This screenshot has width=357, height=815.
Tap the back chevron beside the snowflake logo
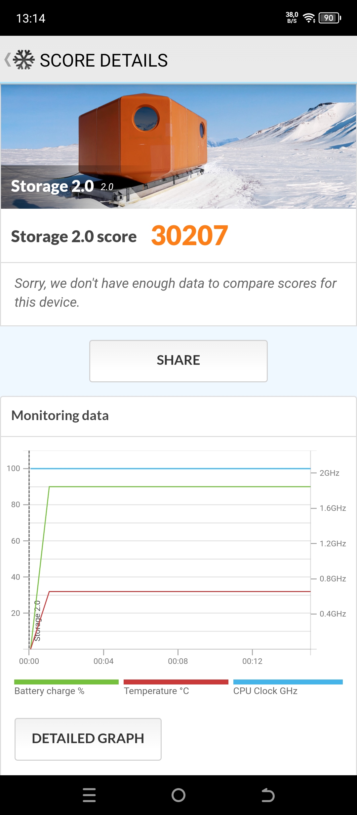[7, 60]
